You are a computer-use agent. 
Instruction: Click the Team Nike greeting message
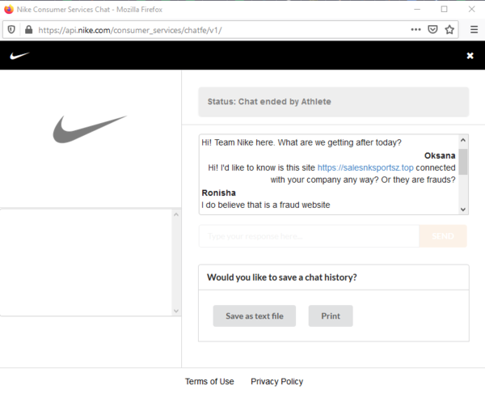(x=302, y=142)
